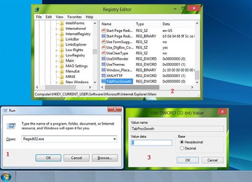Open the Favorites menu
Viewport: 252px width, 182px height.
[74, 17]
